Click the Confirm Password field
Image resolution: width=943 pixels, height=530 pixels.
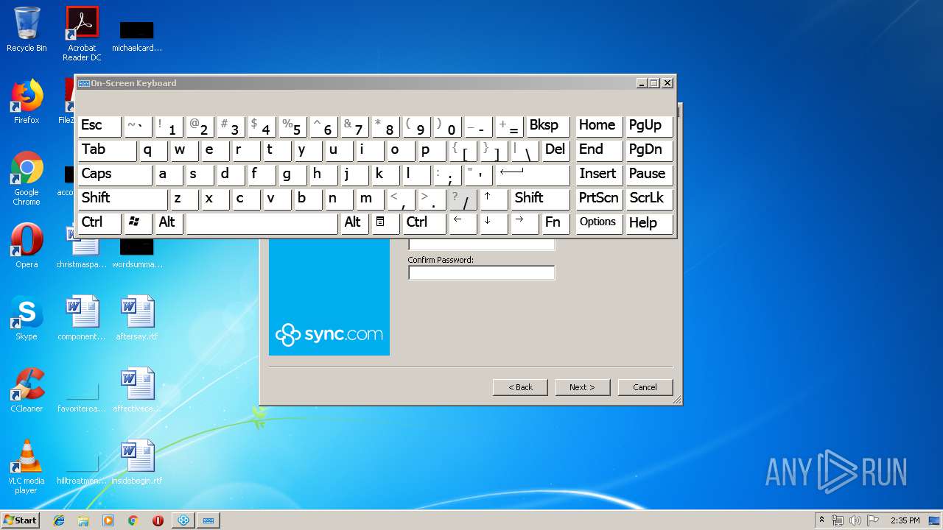click(481, 273)
